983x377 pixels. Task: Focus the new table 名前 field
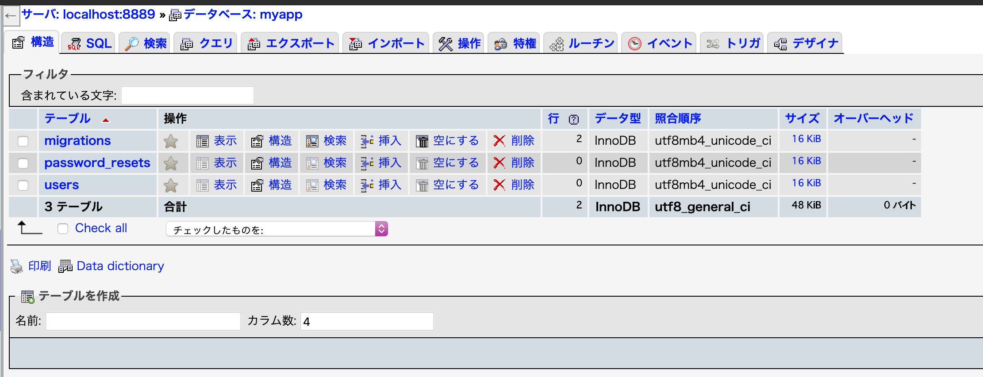click(x=143, y=321)
